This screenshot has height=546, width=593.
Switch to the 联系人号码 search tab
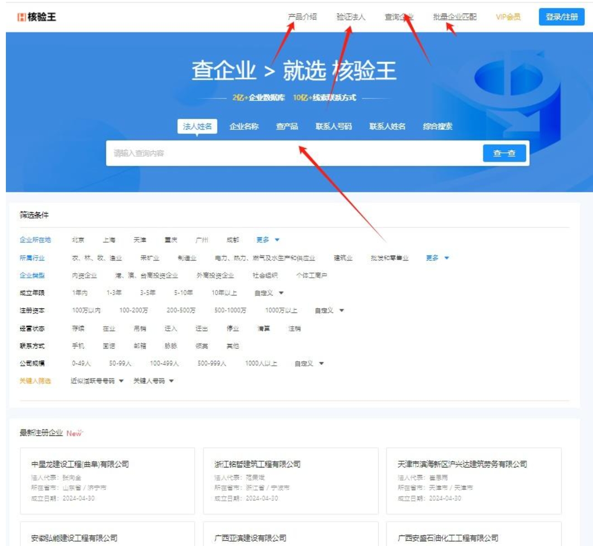pyautogui.click(x=334, y=126)
